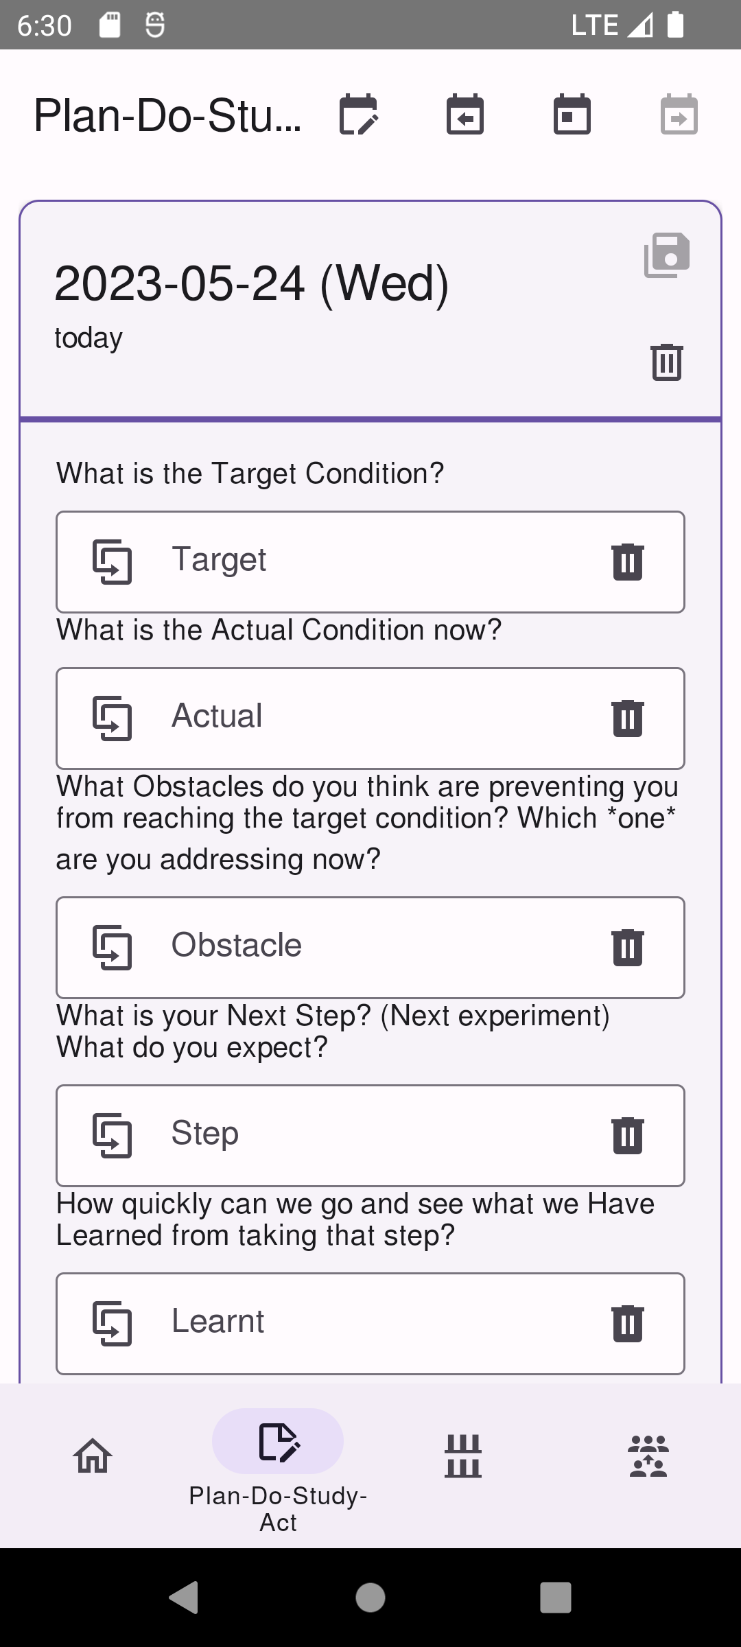
Task: Copy previous entry into Learnt field
Action: 113,1324
